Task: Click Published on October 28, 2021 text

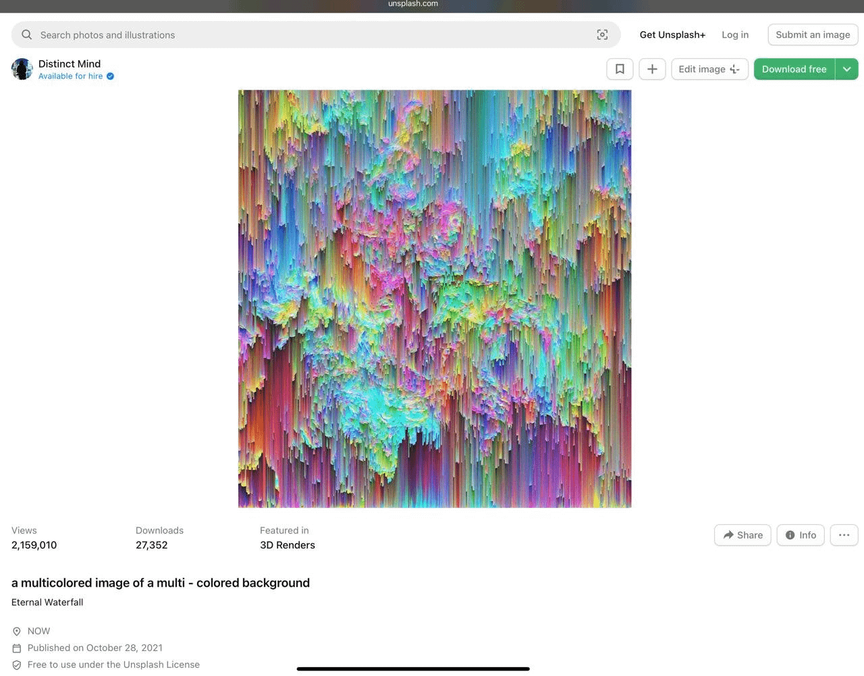Action: pos(95,648)
